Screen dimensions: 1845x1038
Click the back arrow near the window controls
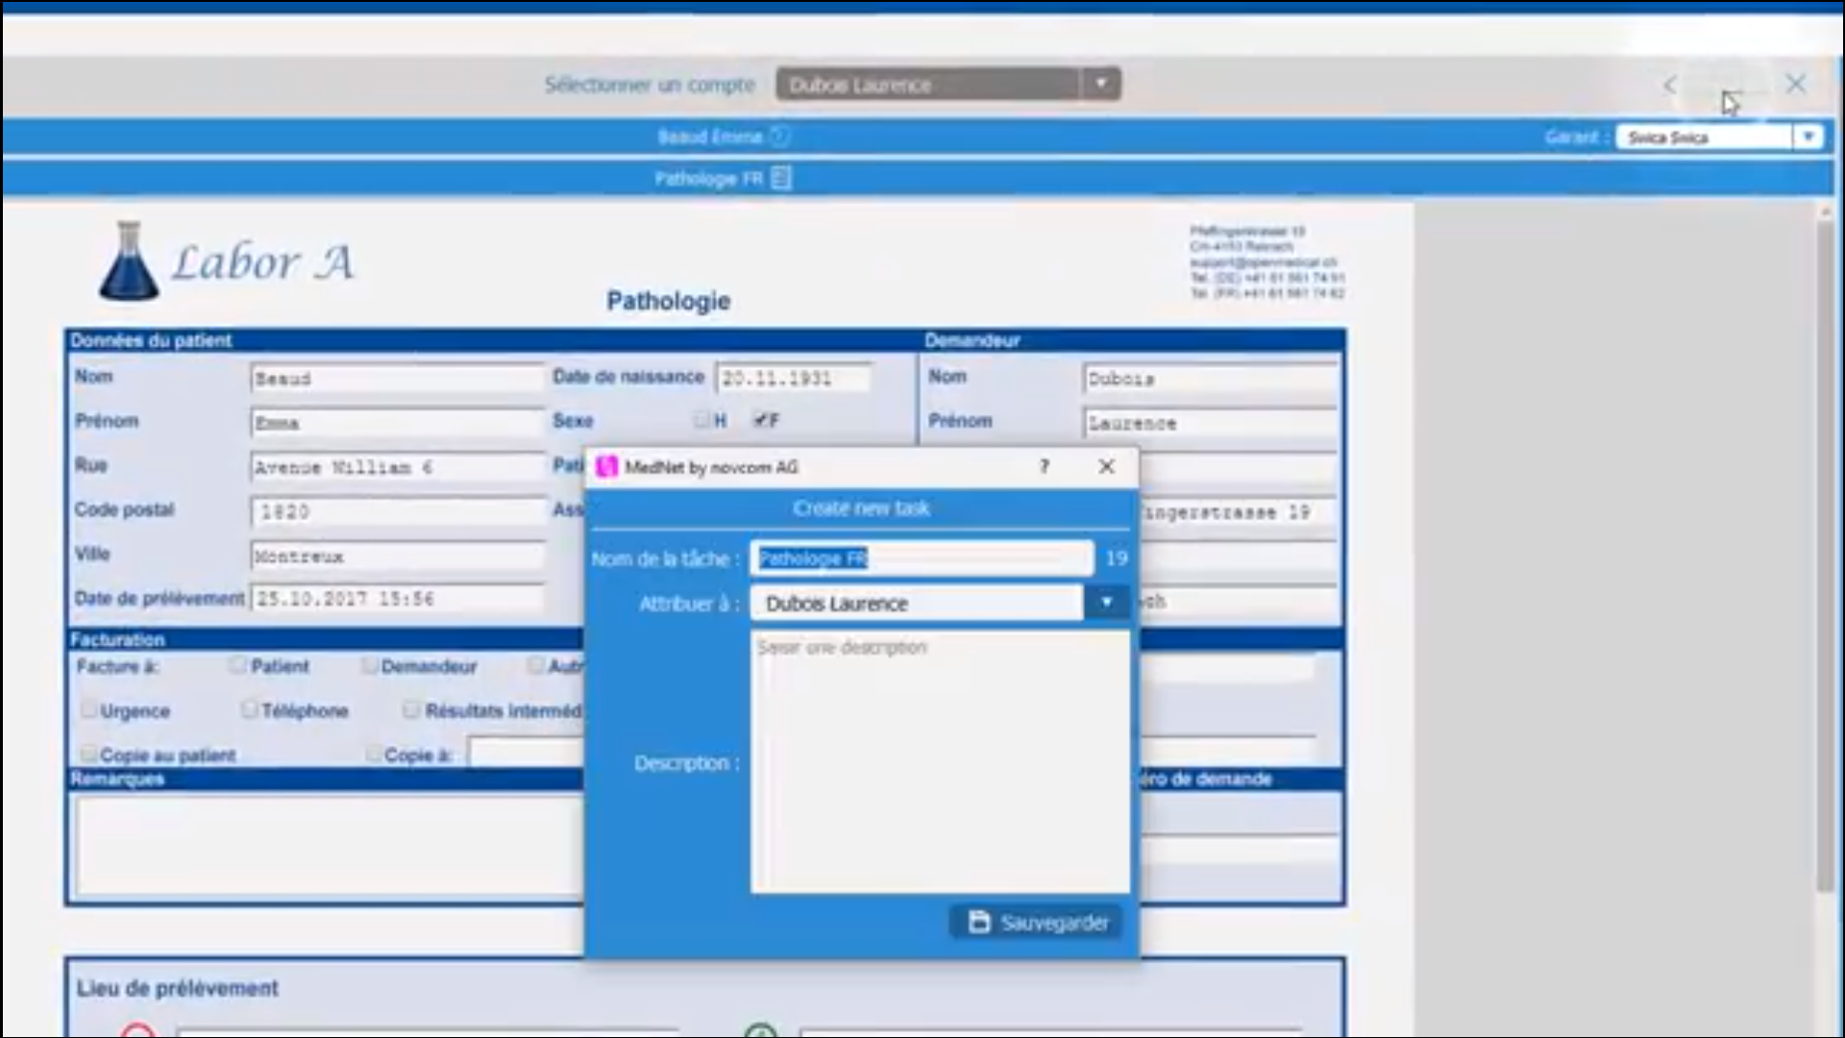(1668, 85)
